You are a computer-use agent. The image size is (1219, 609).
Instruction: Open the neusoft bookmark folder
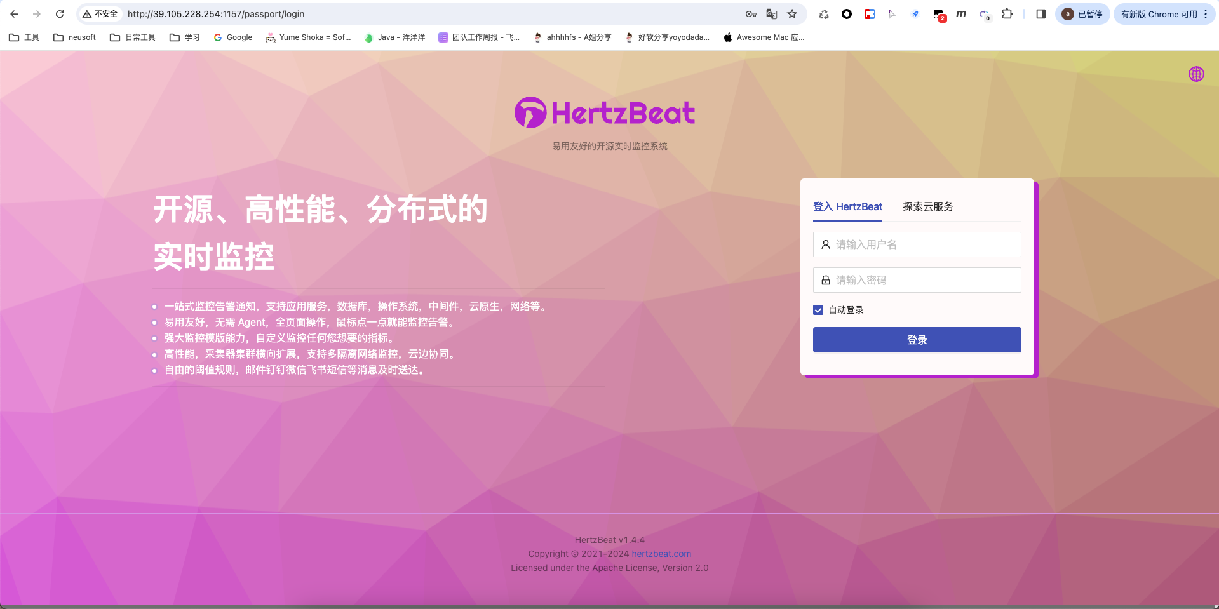click(x=74, y=37)
